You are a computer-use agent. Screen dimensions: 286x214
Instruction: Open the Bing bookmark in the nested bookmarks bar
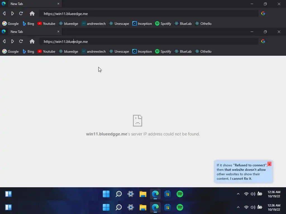(28, 51)
